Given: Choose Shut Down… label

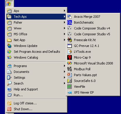Looking at the screenshot, I should point(23,109).
